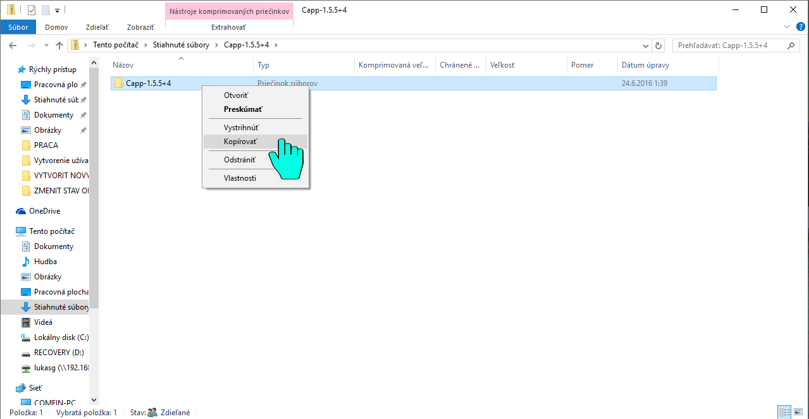Switch to large thumbnails view icon
This screenshot has width=809, height=419.
pos(799,412)
